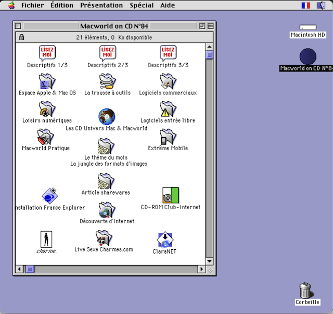333x314 pixels.
Task: Select the Live Sexe Charmes.com folder
Action: coord(104,238)
